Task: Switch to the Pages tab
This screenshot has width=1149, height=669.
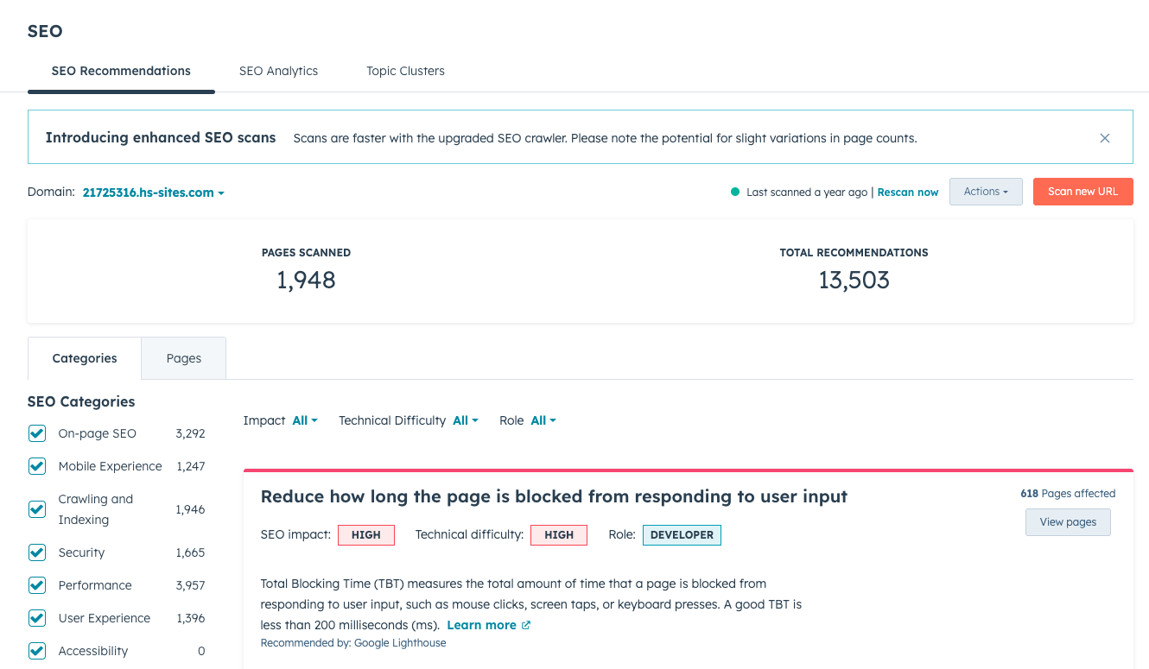Action: pyautogui.click(x=184, y=358)
